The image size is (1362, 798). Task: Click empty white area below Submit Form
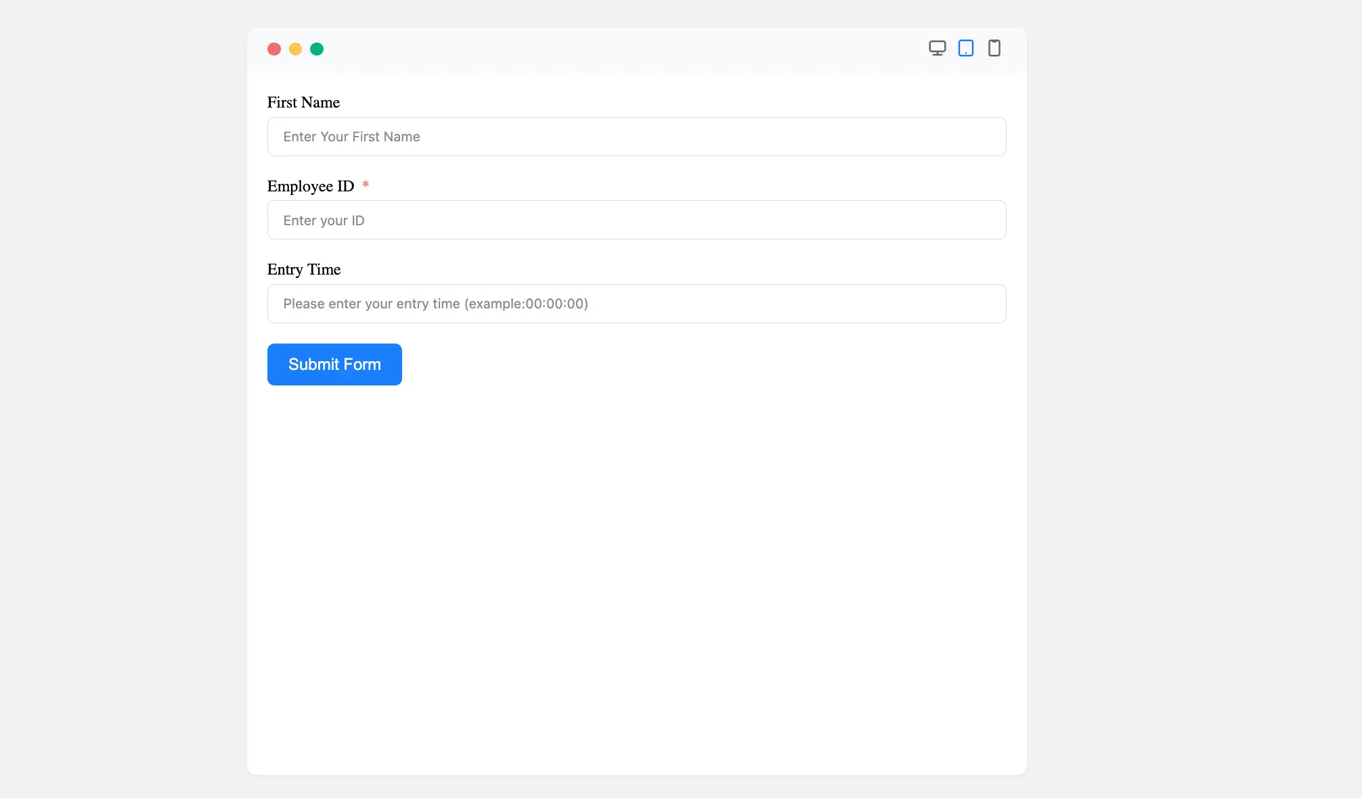[x=636, y=575]
